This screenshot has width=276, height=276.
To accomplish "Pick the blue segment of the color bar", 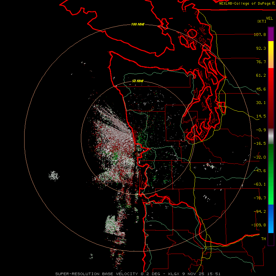I will 271,219.
